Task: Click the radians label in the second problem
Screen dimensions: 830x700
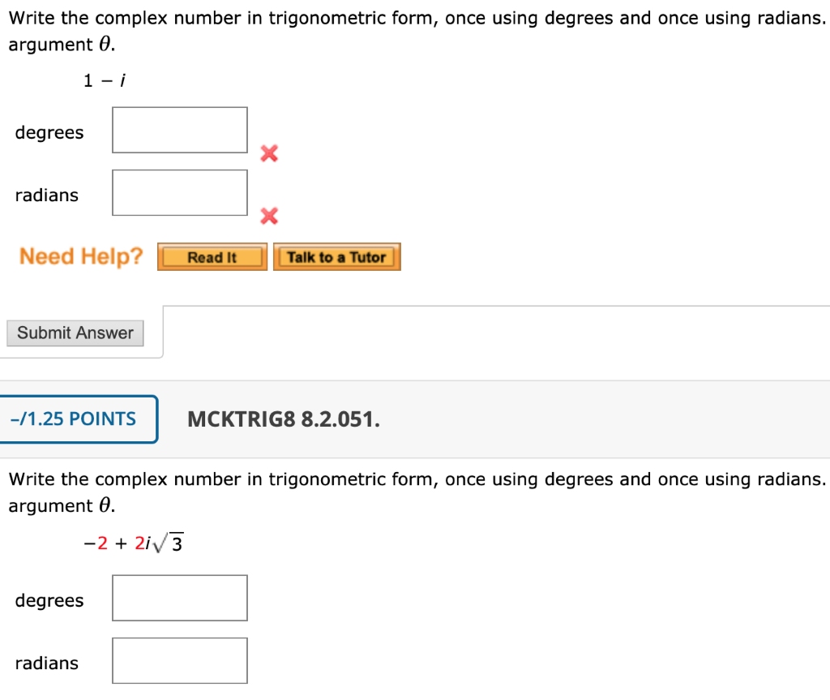Action: pos(46,663)
